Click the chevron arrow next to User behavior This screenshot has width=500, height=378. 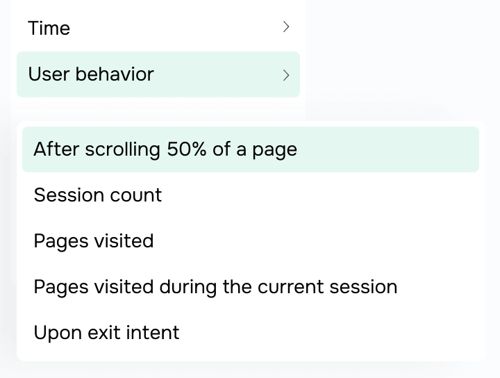(286, 75)
